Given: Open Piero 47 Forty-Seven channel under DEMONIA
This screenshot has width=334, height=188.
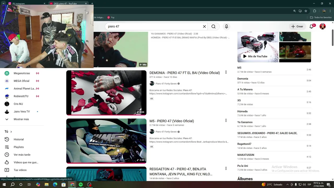Looking at the screenshot, I should click(x=166, y=84).
